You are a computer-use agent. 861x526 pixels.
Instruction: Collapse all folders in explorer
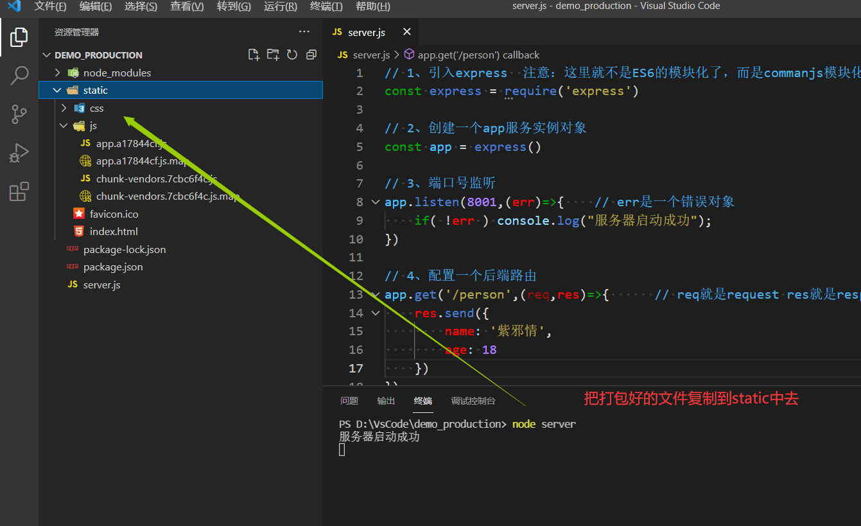pos(311,55)
